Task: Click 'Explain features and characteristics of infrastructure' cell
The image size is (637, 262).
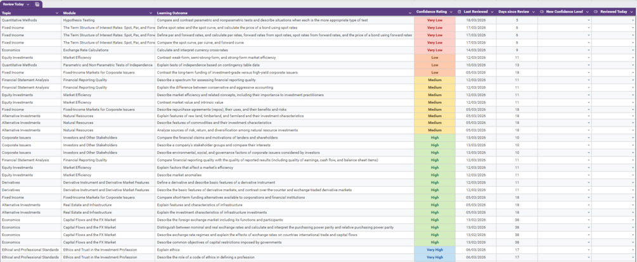Action: click(285, 205)
